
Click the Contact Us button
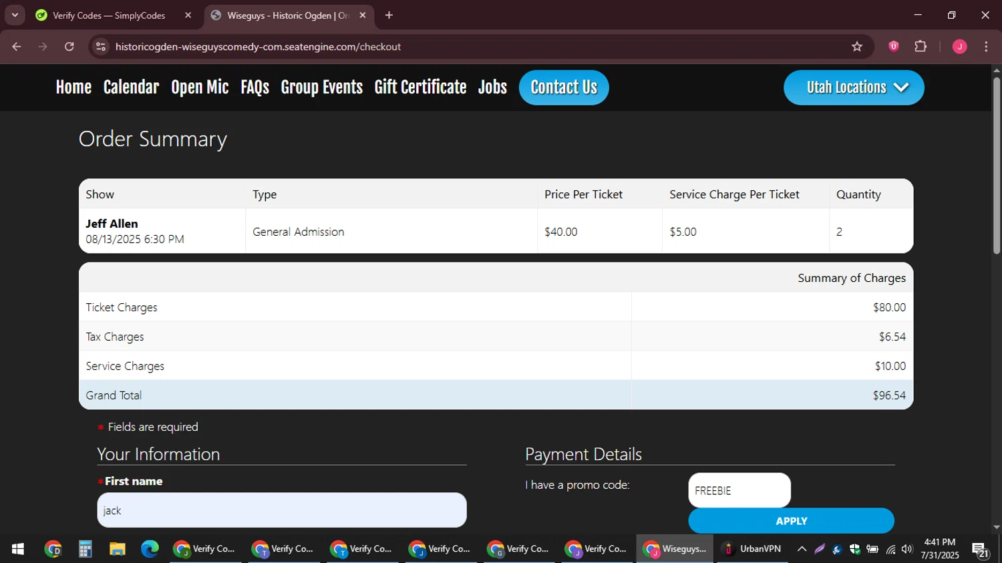564,87
